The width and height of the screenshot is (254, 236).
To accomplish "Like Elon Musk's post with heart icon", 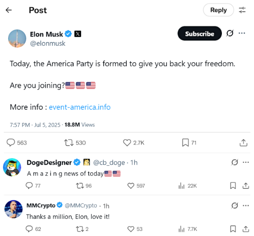I will [127, 143].
